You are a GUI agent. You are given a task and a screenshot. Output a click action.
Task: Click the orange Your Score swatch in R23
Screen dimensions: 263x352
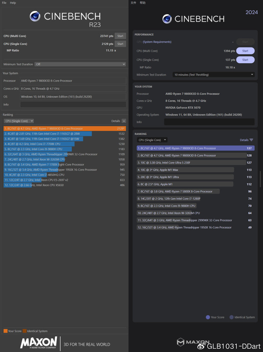pyautogui.click(x=5, y=331)
